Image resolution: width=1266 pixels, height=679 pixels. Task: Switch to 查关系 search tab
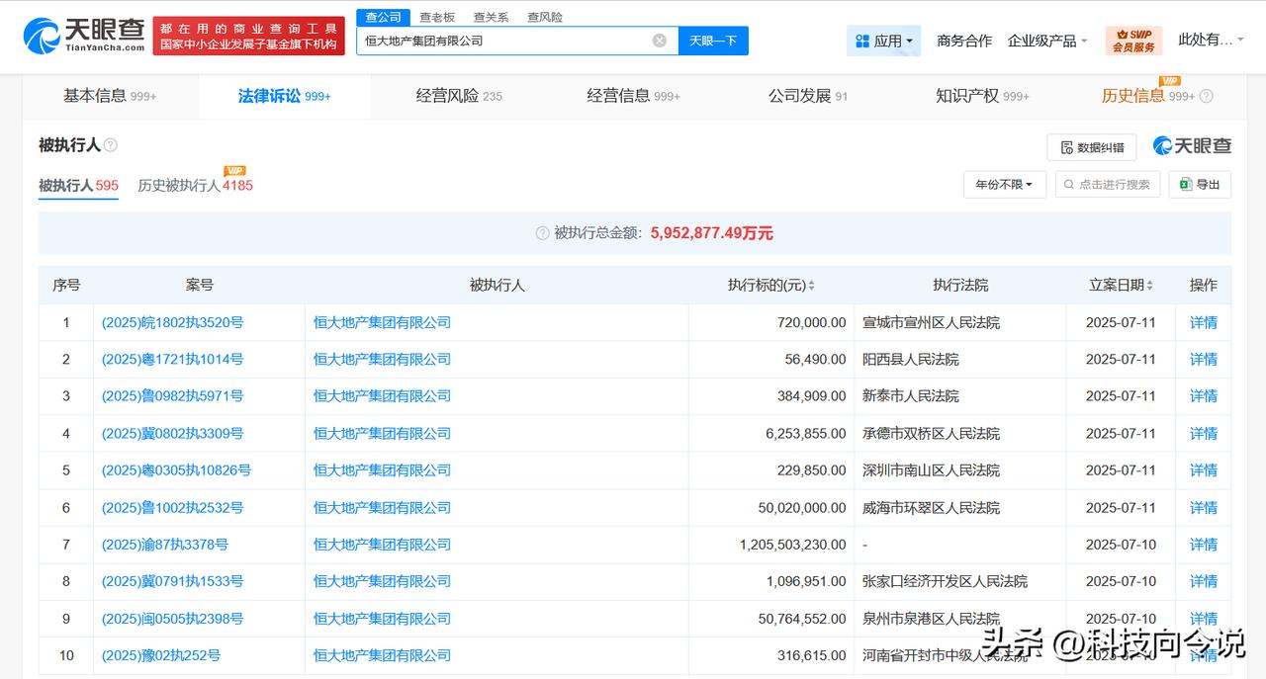(491, 17)
